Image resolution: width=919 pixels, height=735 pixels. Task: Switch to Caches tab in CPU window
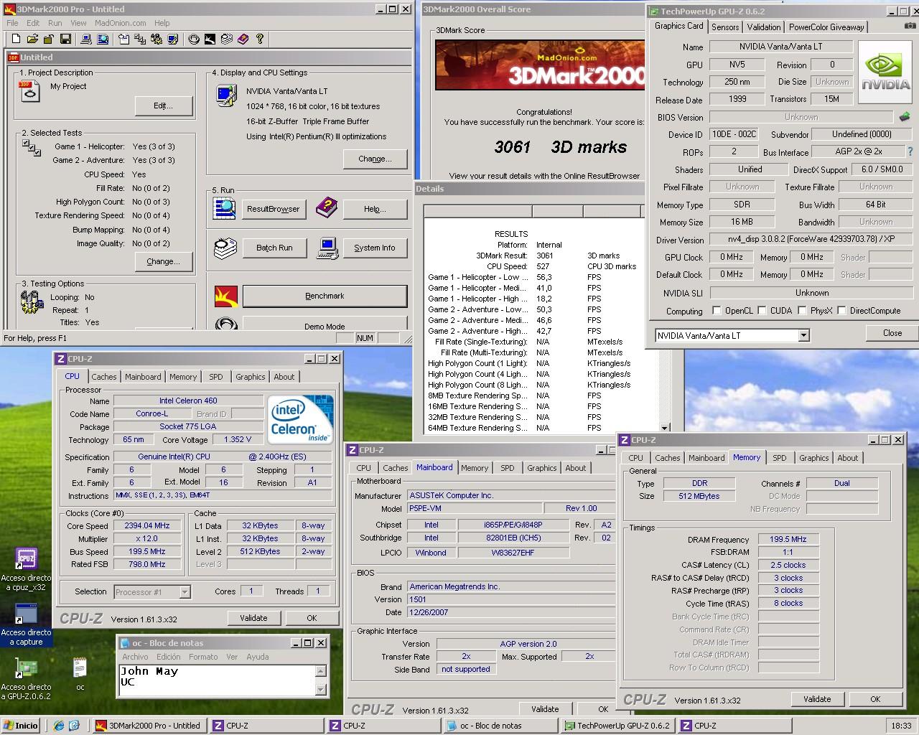pos(103,377)
